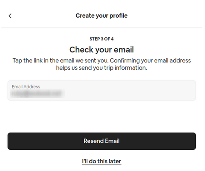Click the Email Address field label
This screenshot has height=171, width=205.
(x=26, y=87)
